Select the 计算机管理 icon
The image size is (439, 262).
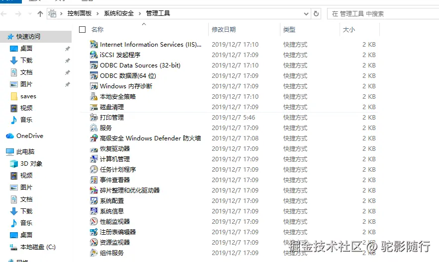[94, 159]
